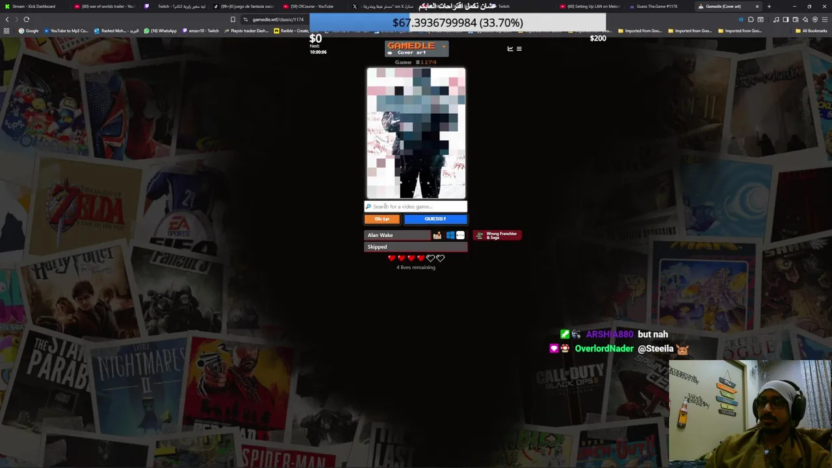Click the orange Skip button

pyautogui.click(x=382, y=219)
